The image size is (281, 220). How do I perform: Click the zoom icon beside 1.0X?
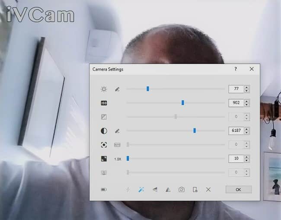(x=104, y=159)
